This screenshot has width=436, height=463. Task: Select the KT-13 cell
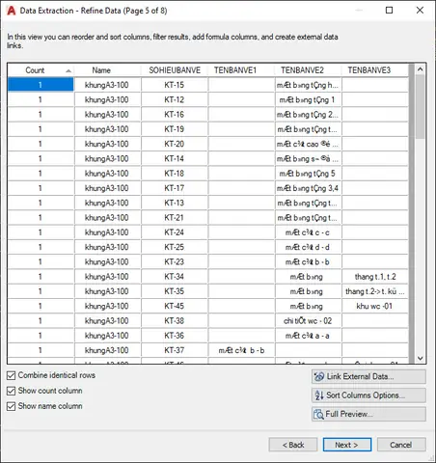175,203
